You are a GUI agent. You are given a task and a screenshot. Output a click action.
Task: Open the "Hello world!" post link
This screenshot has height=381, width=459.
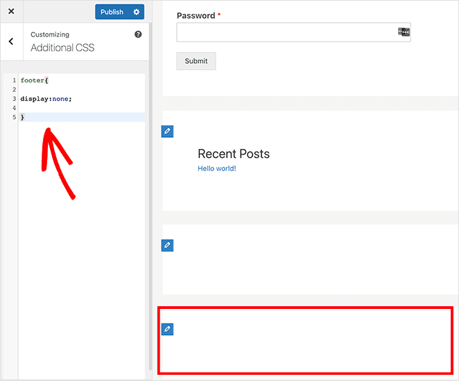216,168
